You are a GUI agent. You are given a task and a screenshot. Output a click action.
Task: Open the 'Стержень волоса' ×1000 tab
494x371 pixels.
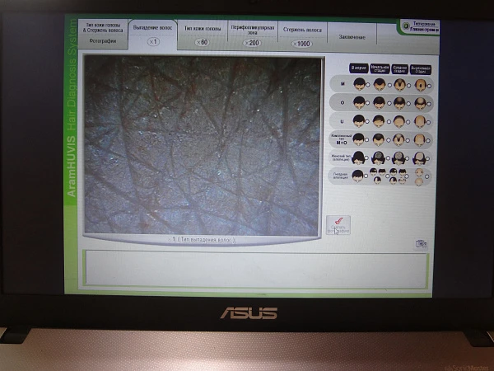[302, 34]
